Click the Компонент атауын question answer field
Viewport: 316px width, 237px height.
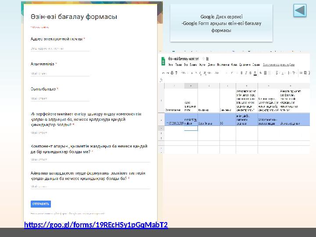click(x=90, y=160)
